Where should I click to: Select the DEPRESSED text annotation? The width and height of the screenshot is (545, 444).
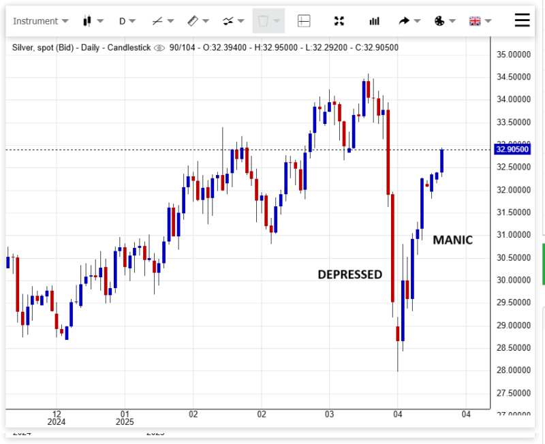[349, 274]
